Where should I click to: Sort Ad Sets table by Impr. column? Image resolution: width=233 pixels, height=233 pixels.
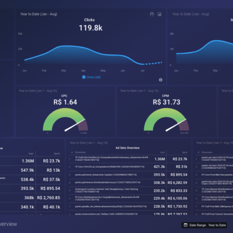coord(162,152)
